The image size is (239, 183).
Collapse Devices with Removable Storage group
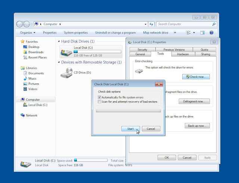point(59,62)
